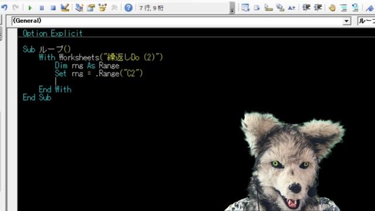The height and width of the screenshot is (211, 375).
Task: Toggle Design Mode icon
Action: click(65, 8)
